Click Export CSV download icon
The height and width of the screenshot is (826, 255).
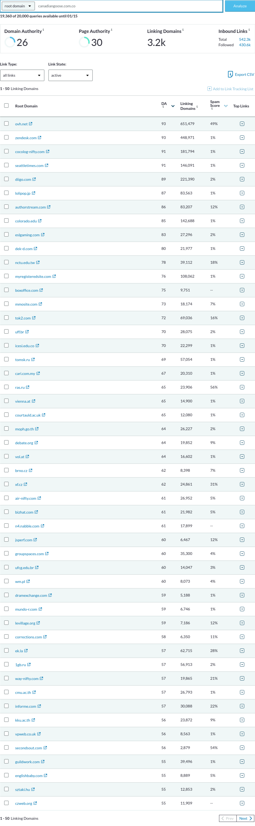click(x=230, y=74)
